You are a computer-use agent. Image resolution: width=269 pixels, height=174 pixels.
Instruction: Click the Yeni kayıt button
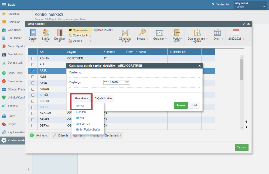(x=39, y=135)
